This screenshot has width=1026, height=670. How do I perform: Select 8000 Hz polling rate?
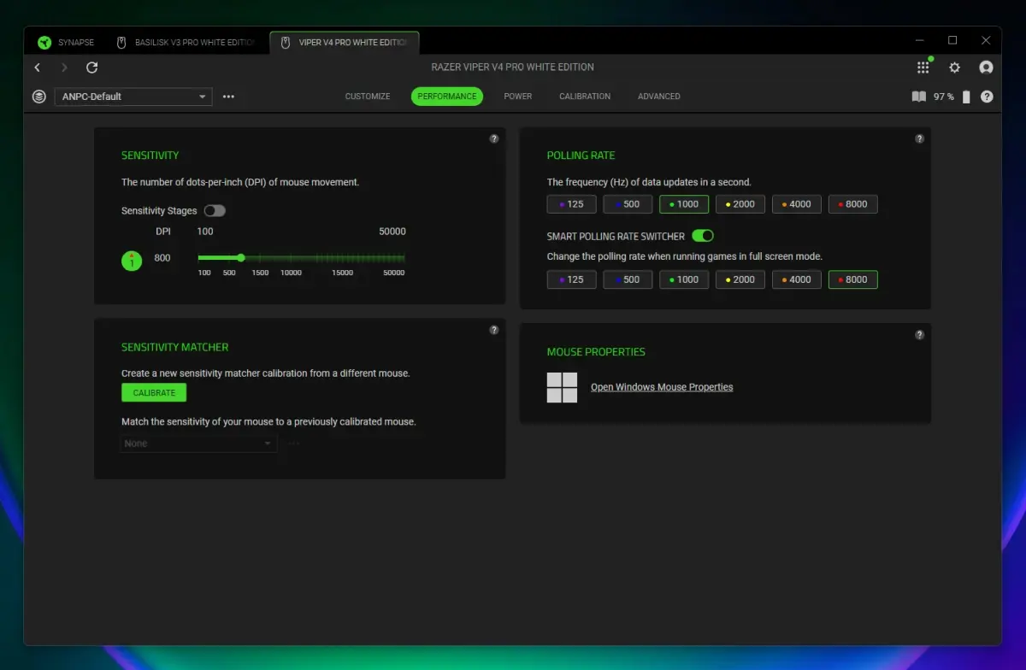(853, 204)
